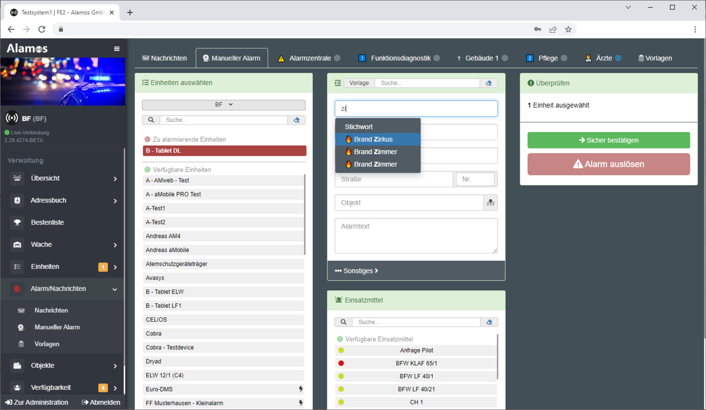Image resolution: width=706 pixels, height=410 pixels.
Task: Switch to the Nachrichten tab
Action: (165, 58)
